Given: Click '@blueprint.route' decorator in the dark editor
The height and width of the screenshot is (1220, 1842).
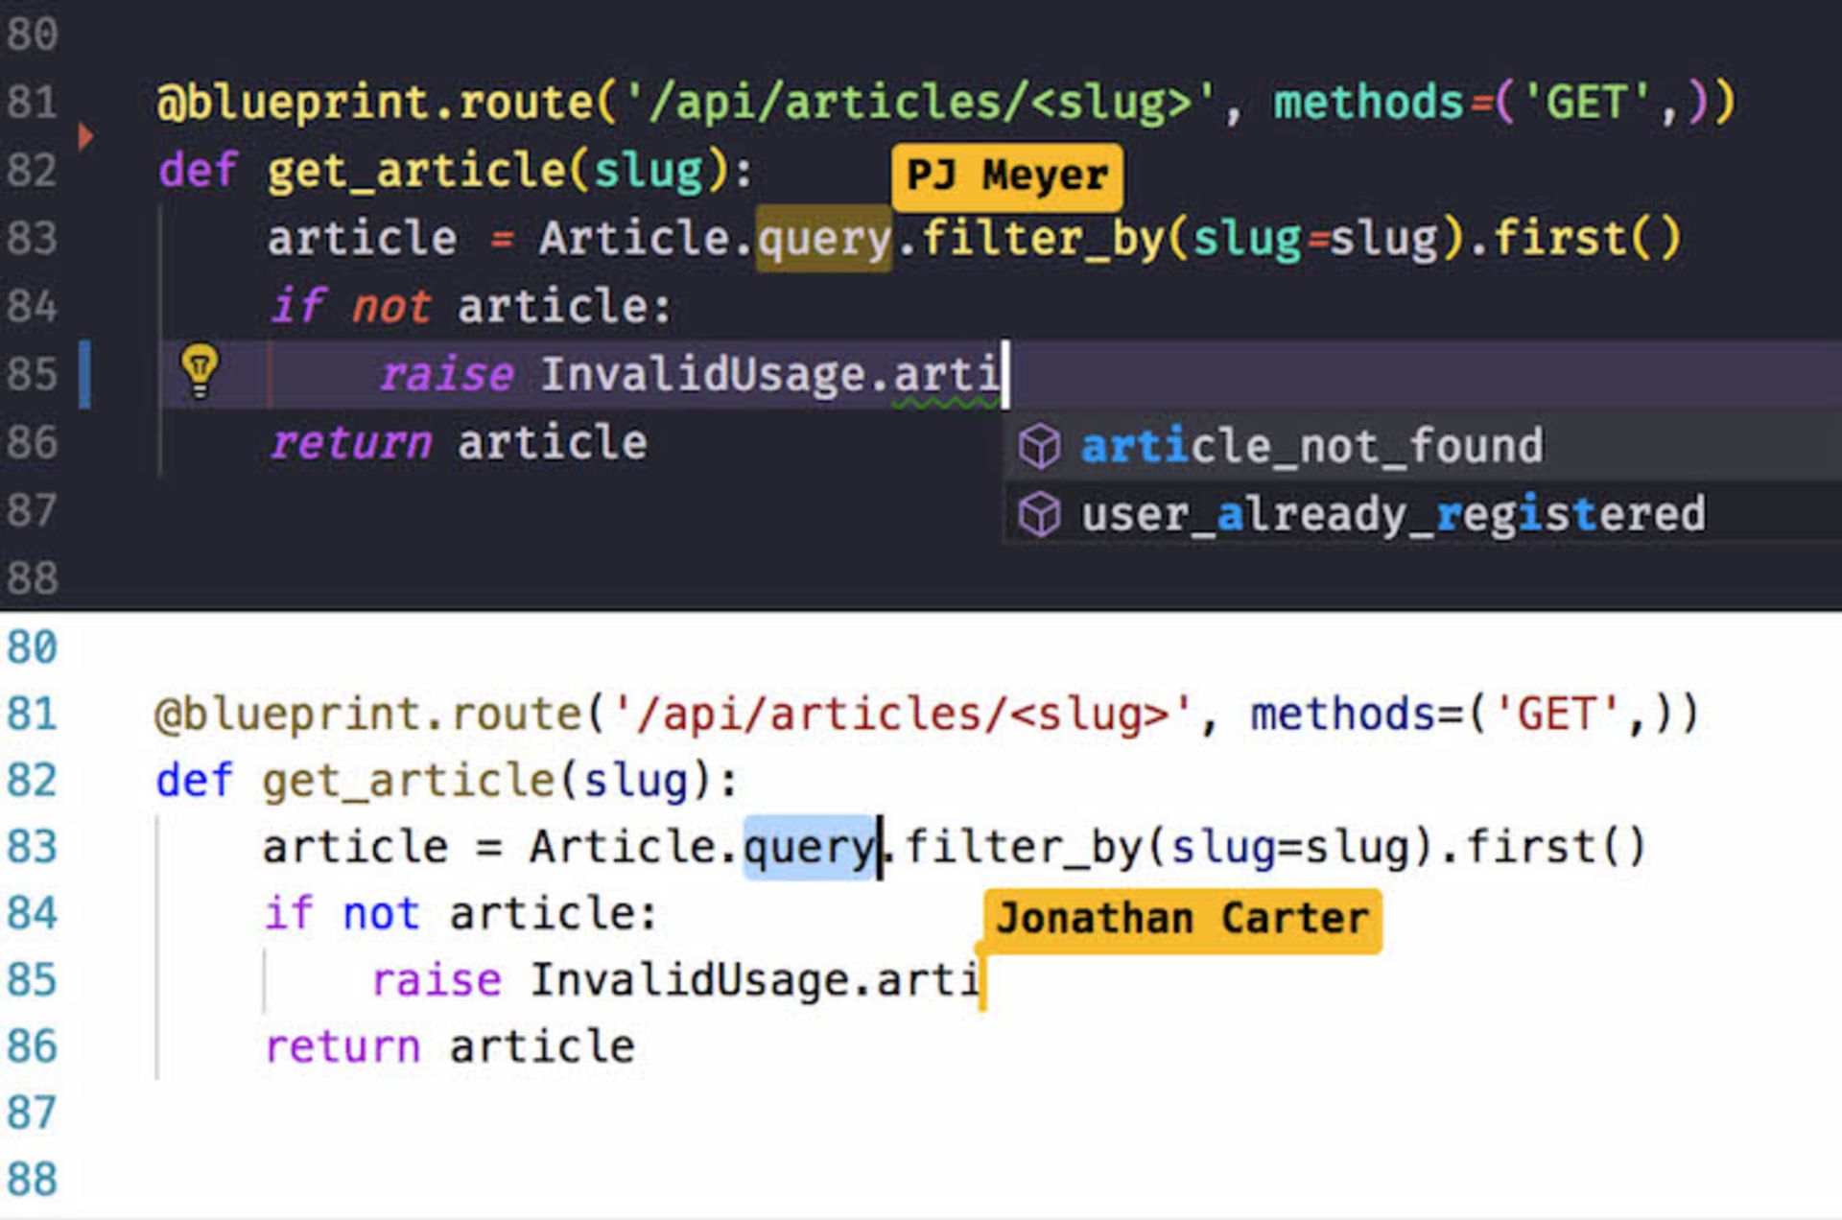Looking at the screenshot, I should coord(375,103).
